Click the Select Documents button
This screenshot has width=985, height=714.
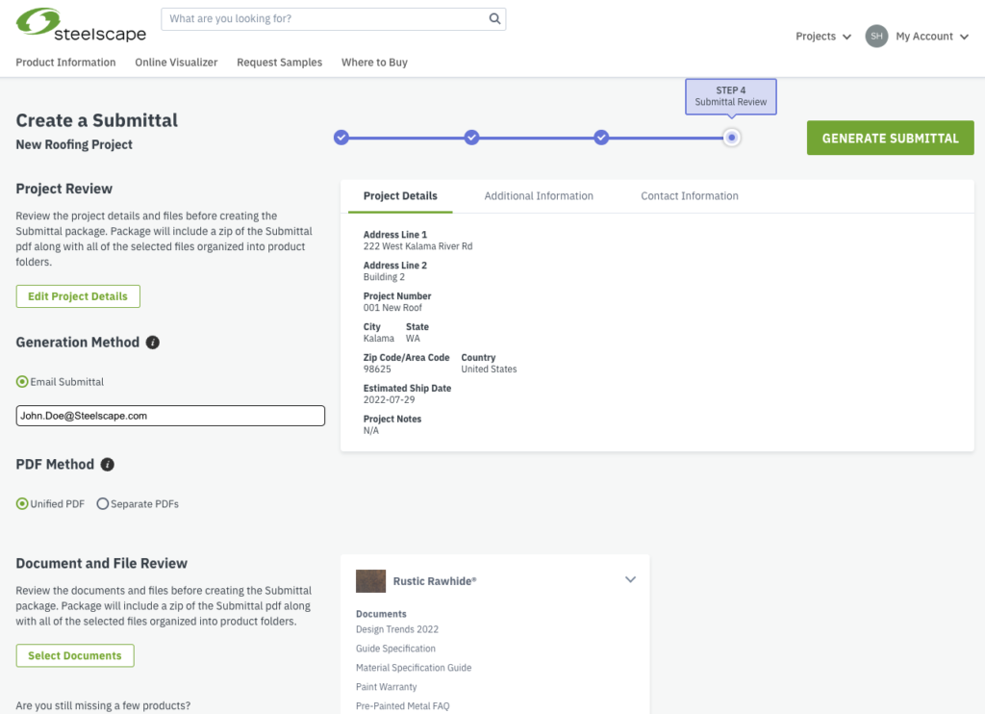tap(75, 655)
